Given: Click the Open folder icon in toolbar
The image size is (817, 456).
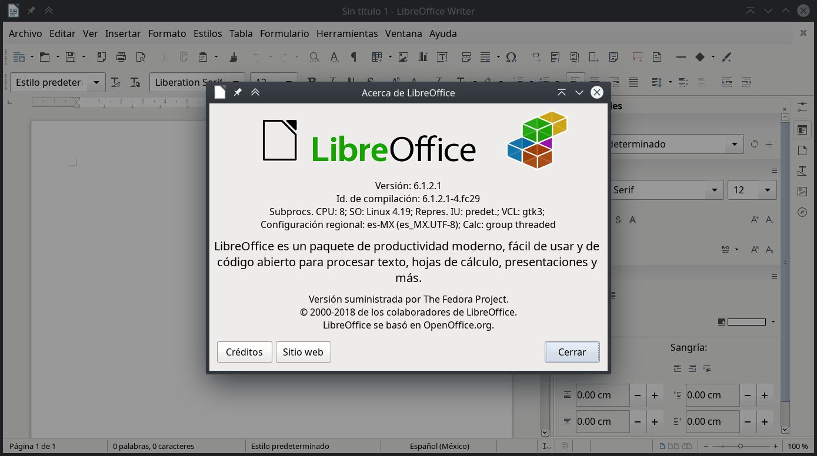Looking at the screenshot, I should click(x=45, y=57).
